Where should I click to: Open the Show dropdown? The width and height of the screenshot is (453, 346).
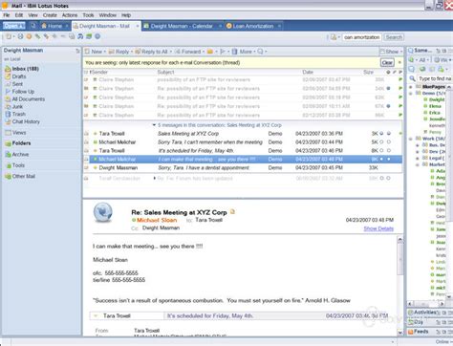point(392,52)
